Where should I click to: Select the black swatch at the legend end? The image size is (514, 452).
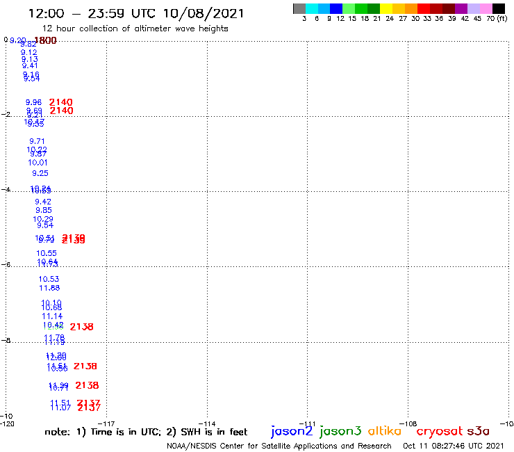(499, 8)
